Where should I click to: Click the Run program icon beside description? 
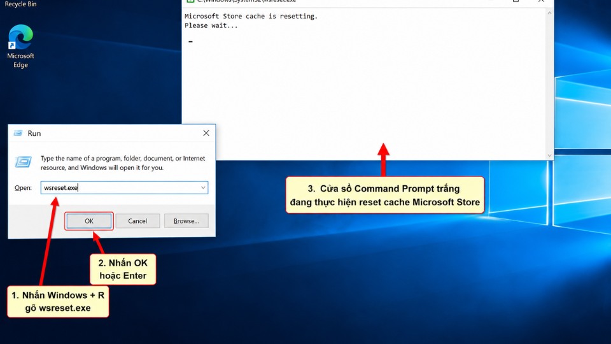point(23,161)
